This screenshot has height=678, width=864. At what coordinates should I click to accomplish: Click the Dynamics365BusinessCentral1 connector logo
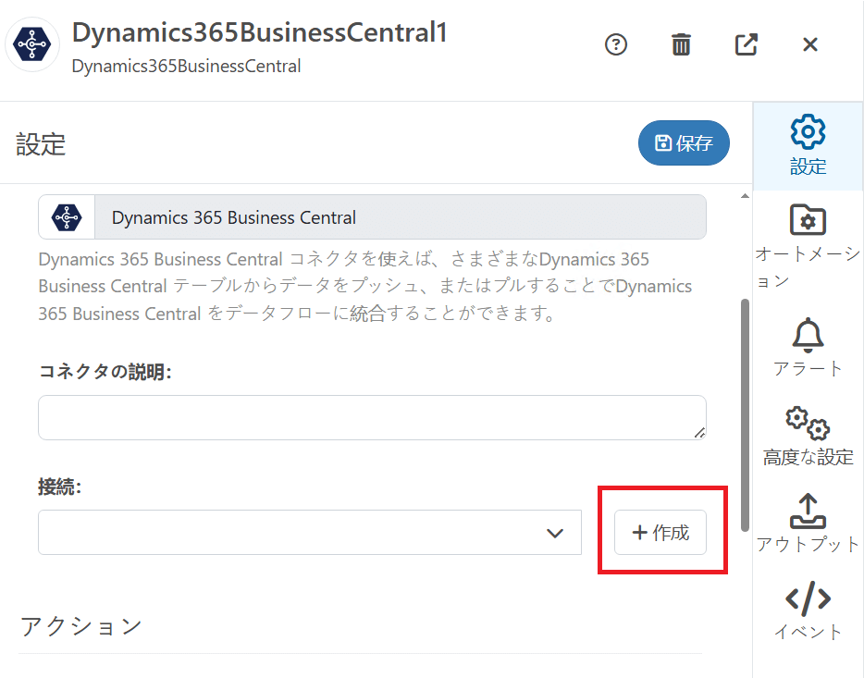[32, 44]
